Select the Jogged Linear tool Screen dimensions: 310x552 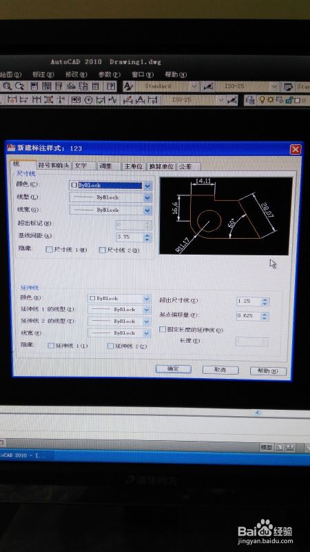pyautogui.click(x=112, y=100)
